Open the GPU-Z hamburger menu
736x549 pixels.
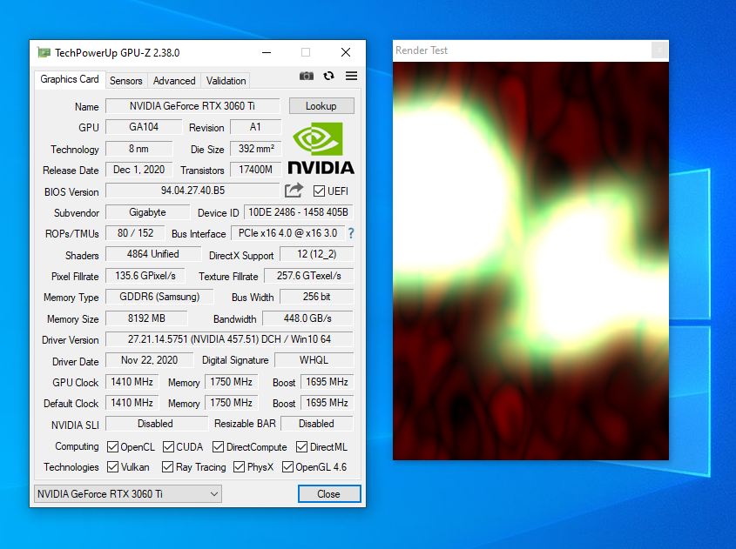[352, 76]
